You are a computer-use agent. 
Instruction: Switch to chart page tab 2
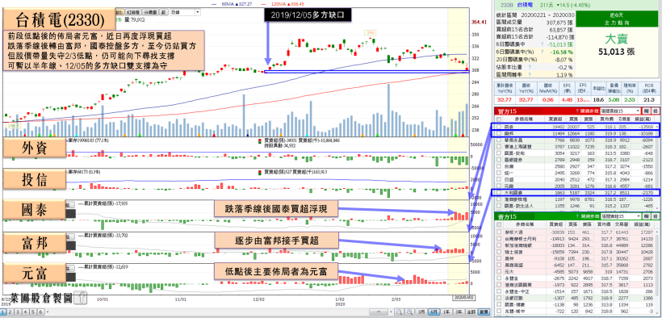[x=10, y=312]
